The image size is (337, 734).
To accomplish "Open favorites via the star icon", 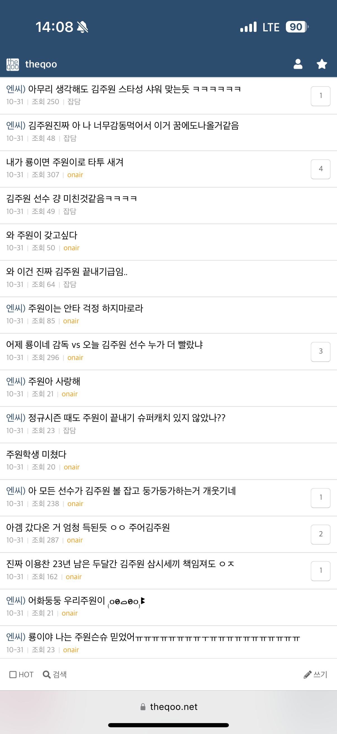I will tap(322, 64).
